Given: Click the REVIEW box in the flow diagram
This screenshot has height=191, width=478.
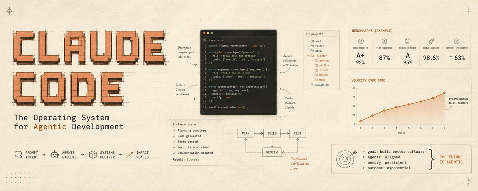Looking at the screenshot, I should (x=272, y=152).
